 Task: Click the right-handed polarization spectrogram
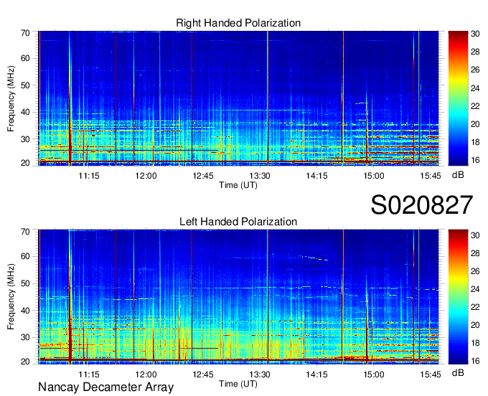click(238, 98)
